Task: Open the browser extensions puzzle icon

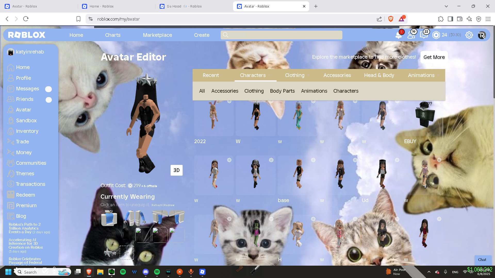Action: 441,19
